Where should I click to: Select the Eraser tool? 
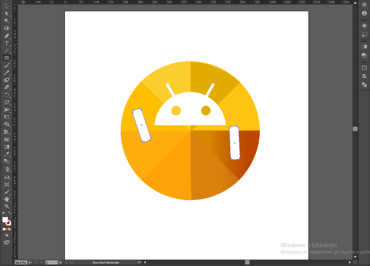6,87
